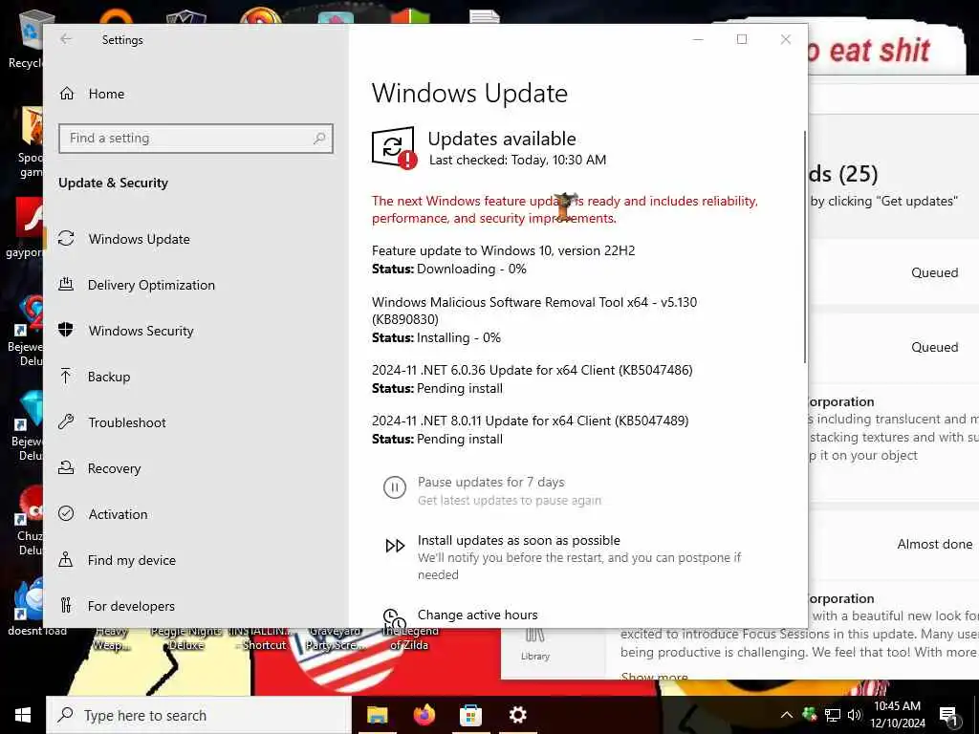Click Show more in Store window
The height and width of the screenshot is (734, 979).
click(654, 676)
